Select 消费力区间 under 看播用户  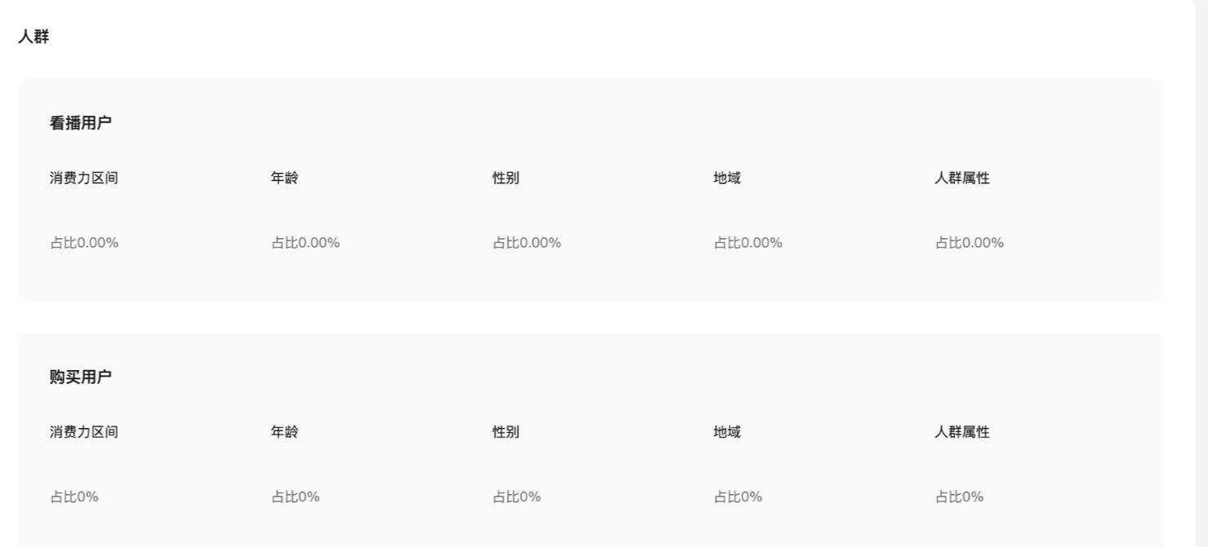(83, 178)
